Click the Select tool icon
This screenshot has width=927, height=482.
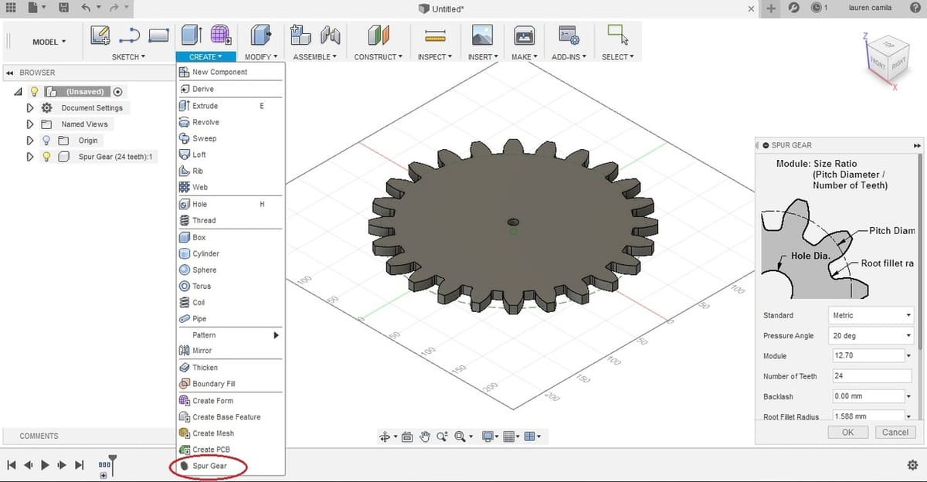617,35
